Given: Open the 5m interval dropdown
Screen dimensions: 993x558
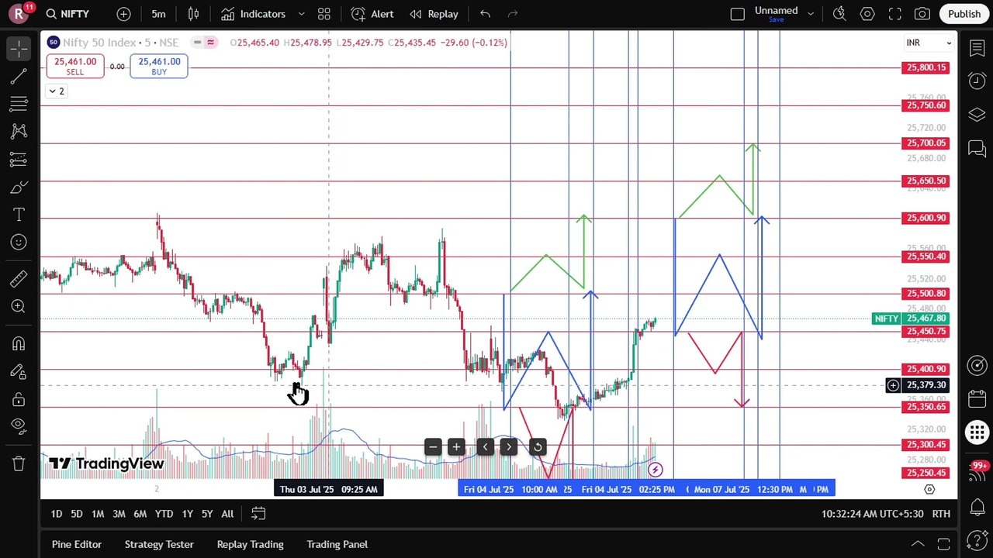Looking at the screenshot, I should coord(158,14).
